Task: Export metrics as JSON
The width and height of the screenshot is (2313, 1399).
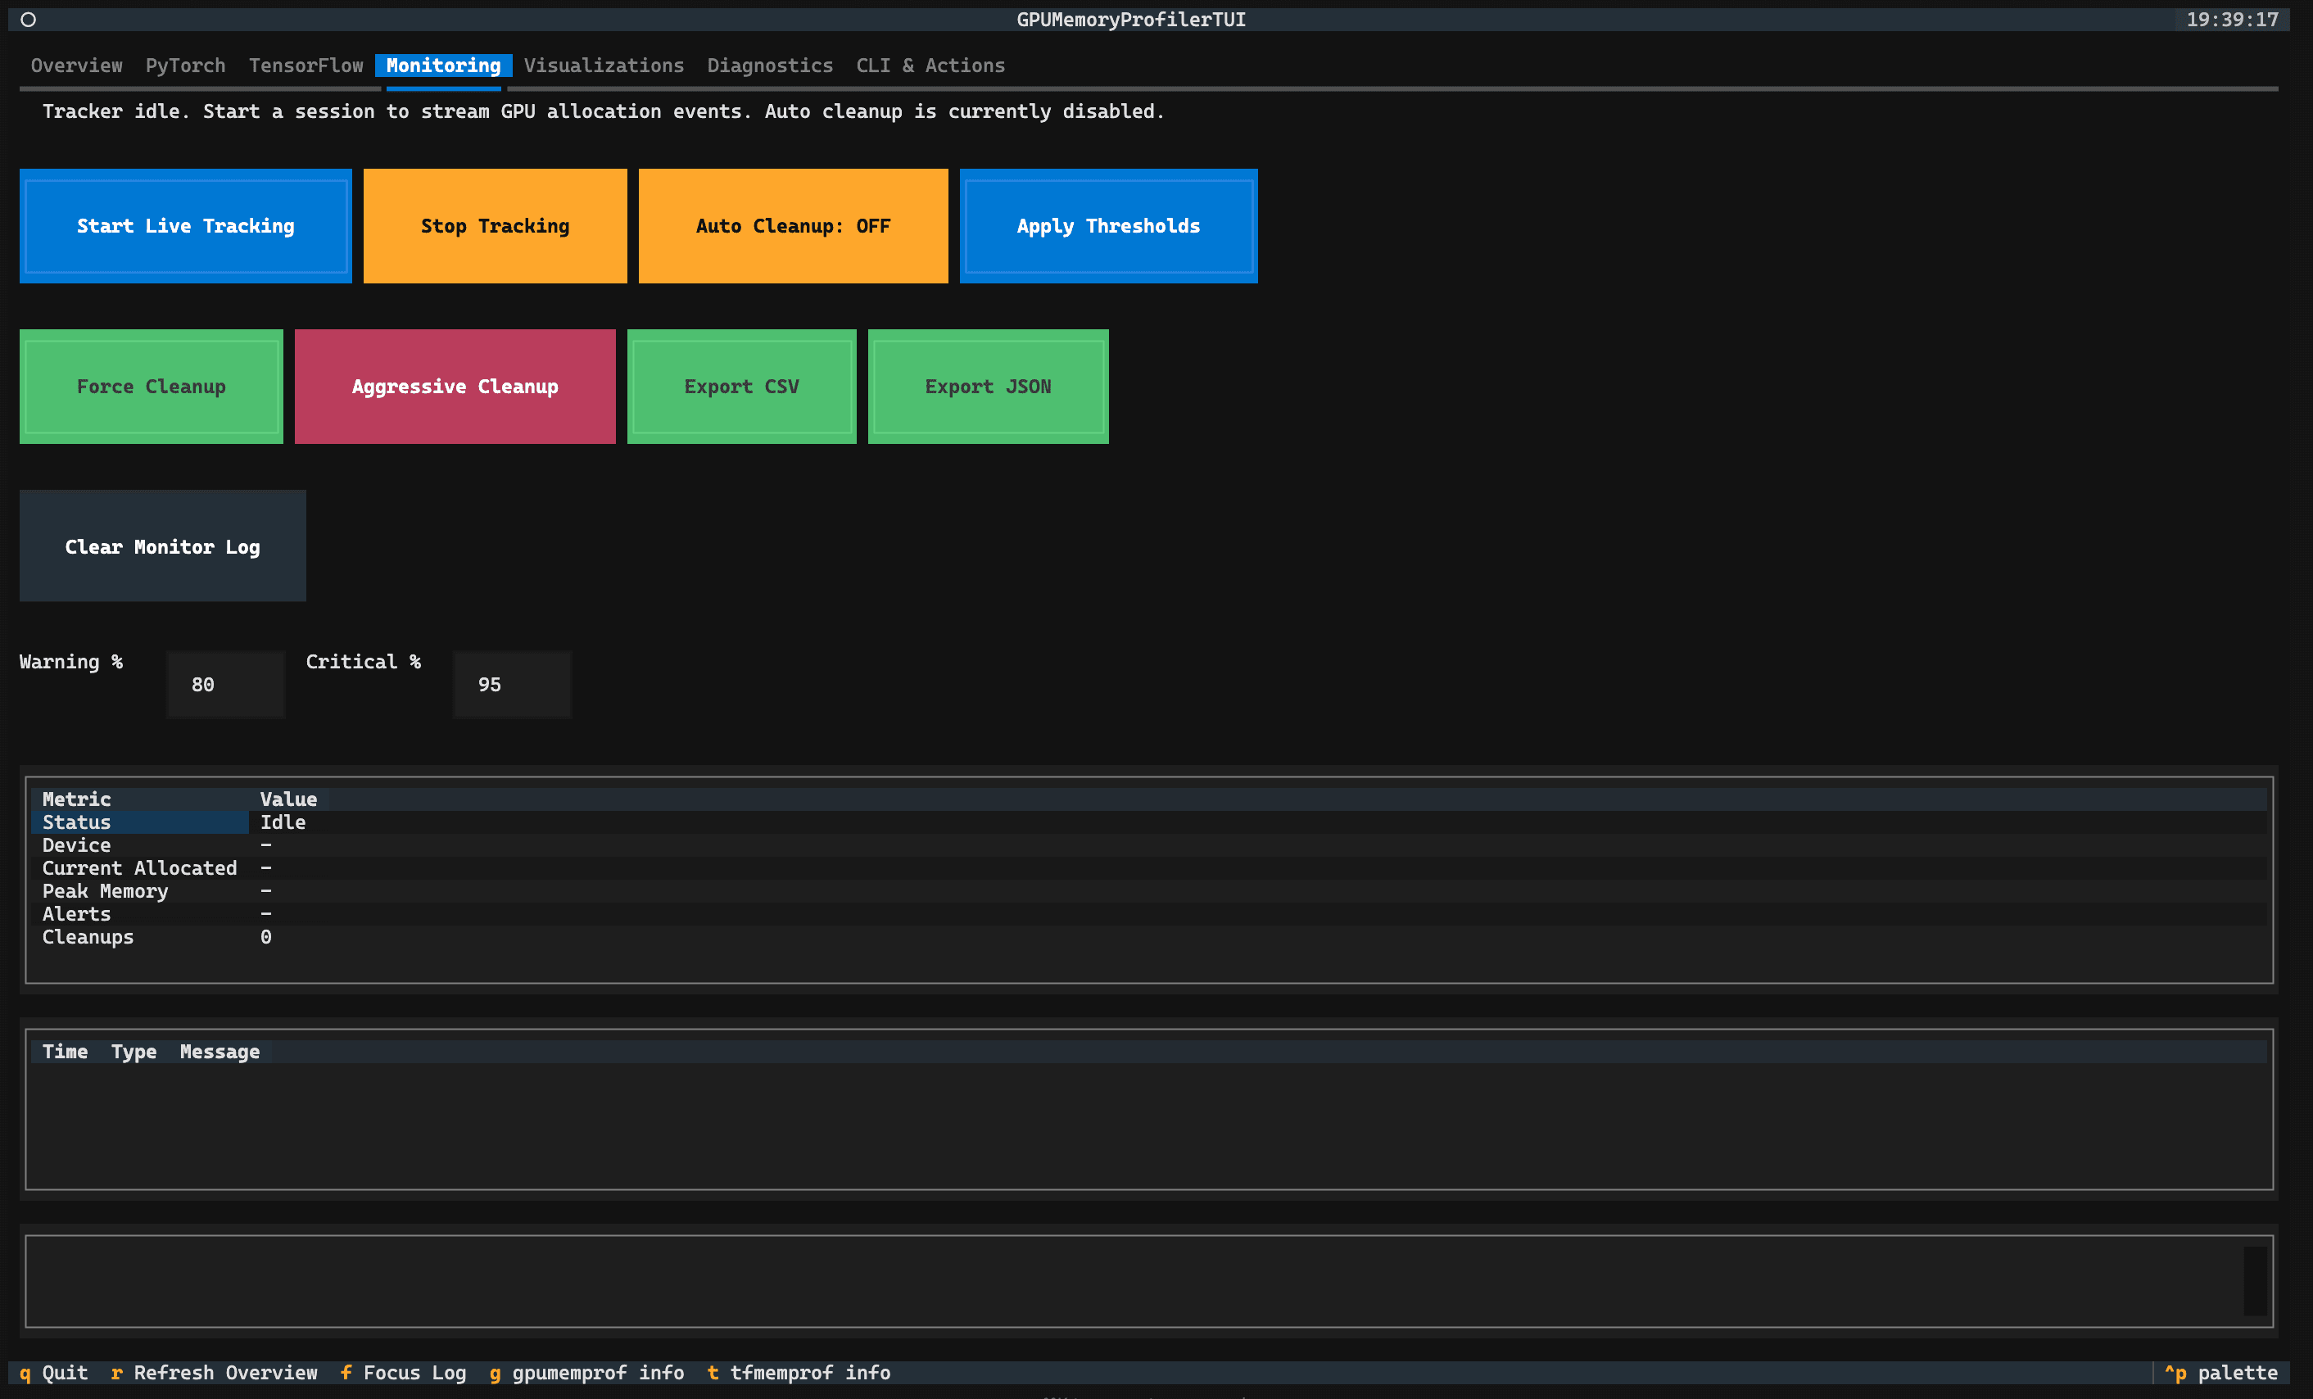Action: [x=988, y=386]
